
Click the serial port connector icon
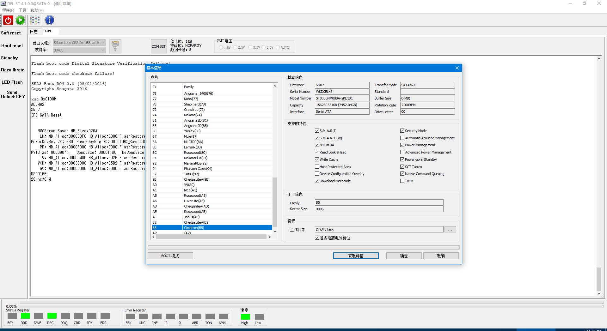pos(115,46)
